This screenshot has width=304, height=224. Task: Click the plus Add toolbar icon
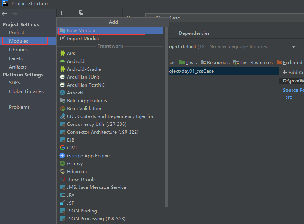click(62, 13)
